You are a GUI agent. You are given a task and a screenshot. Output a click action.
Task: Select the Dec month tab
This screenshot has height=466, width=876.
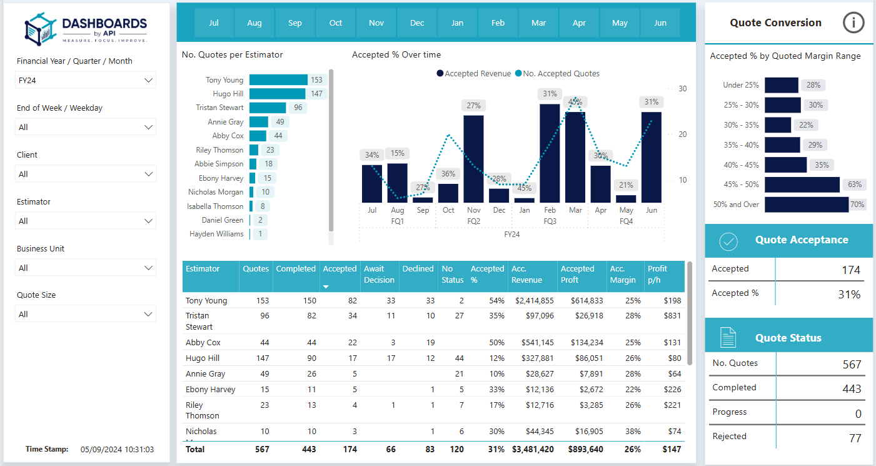point(417,23)
